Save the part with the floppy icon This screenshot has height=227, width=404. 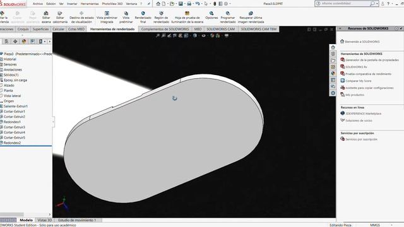click(181, 4)
